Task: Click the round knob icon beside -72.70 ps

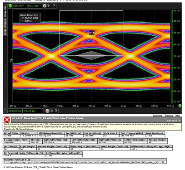Action: pyautogui.click(x=47, y=111)
